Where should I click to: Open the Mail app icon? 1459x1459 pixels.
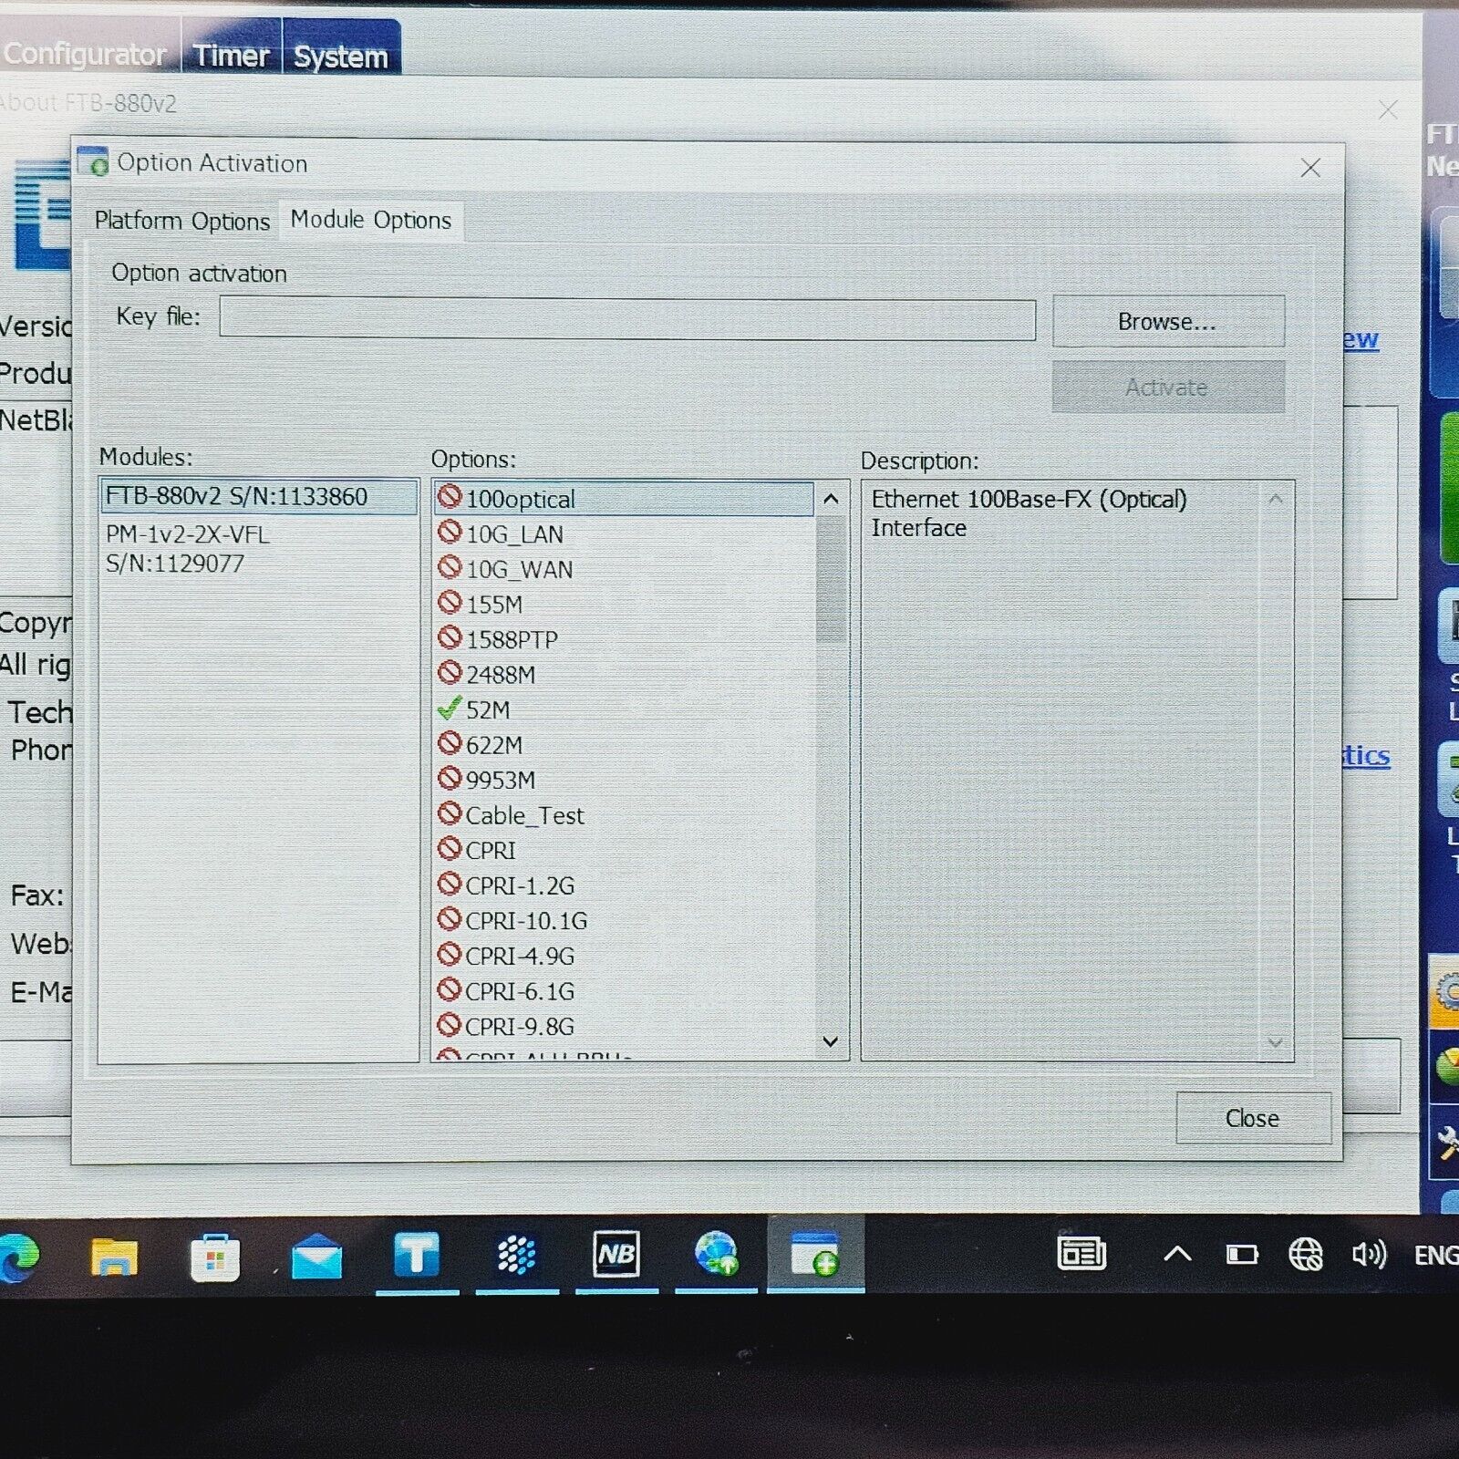point(316,1258)
